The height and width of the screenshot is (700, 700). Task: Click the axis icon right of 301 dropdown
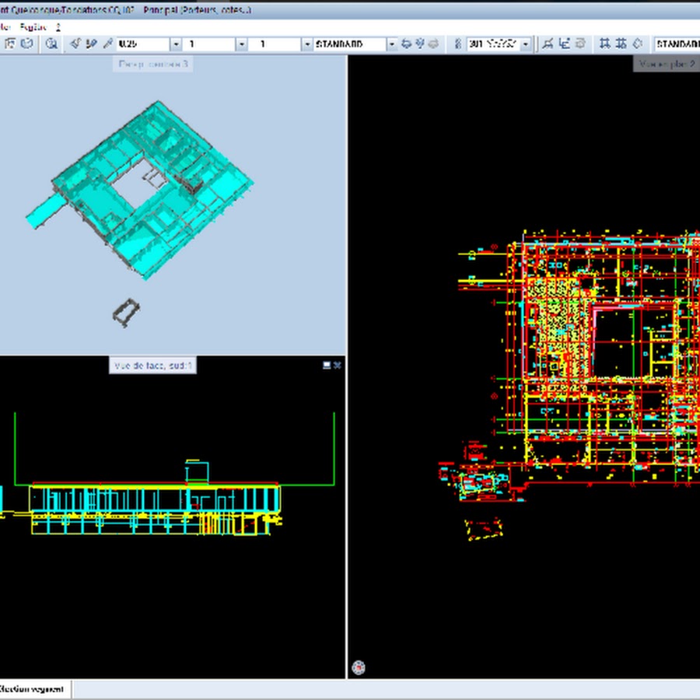pyautogui.click(x=565, y=44)
